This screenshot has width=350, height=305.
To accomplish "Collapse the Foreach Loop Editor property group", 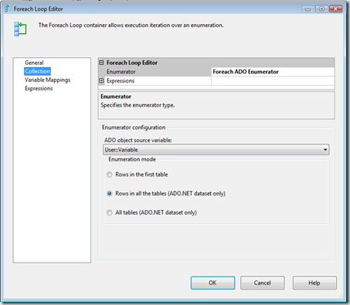I will [101, 63].
